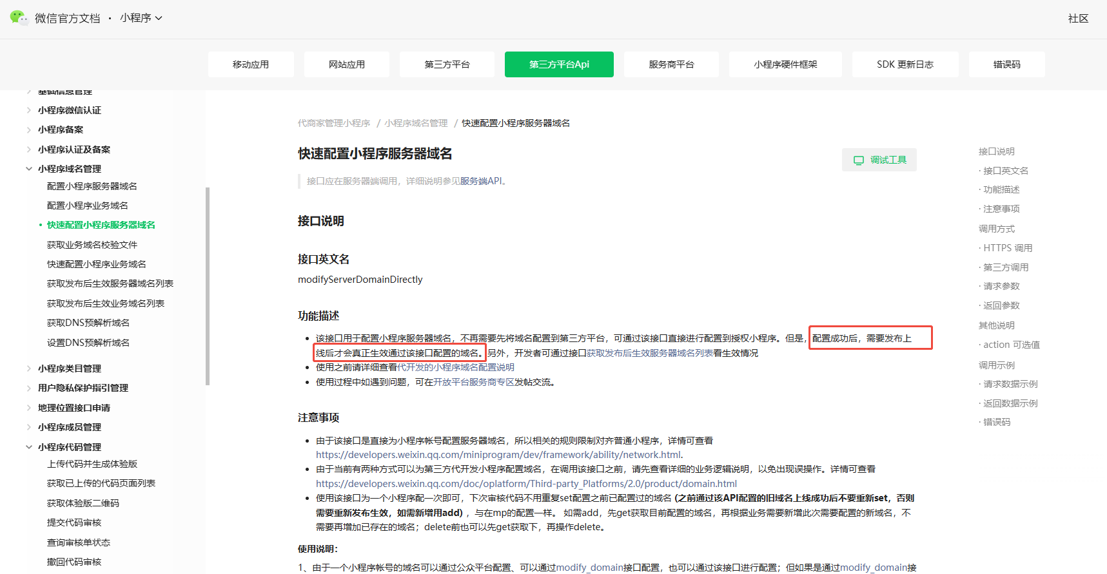Expand 小程序微信认证 chevron
Image resolution: width=1107 pixels, height=574 pixels.
click(x=29, y=110)
